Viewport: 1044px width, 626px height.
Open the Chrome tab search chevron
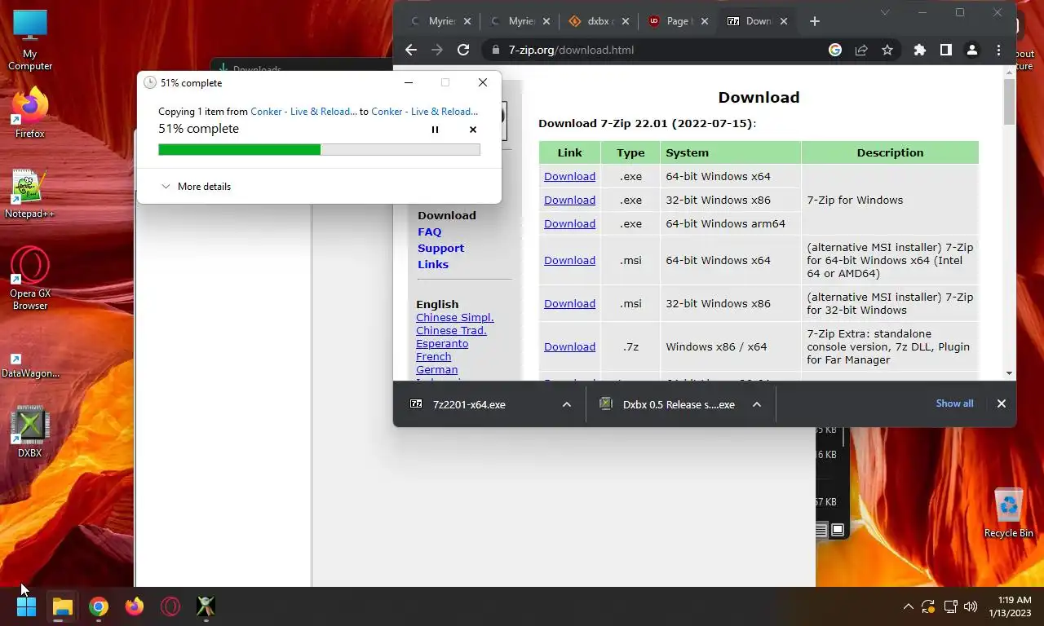(885, 12)
